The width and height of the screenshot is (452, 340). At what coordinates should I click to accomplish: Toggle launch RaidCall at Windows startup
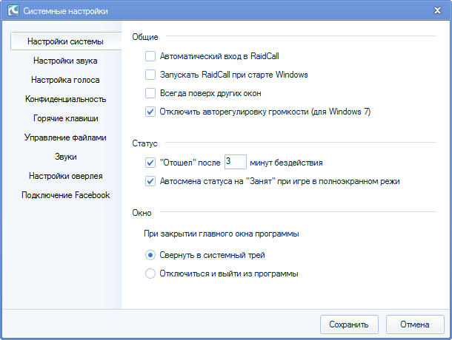[x=150, y=75]
